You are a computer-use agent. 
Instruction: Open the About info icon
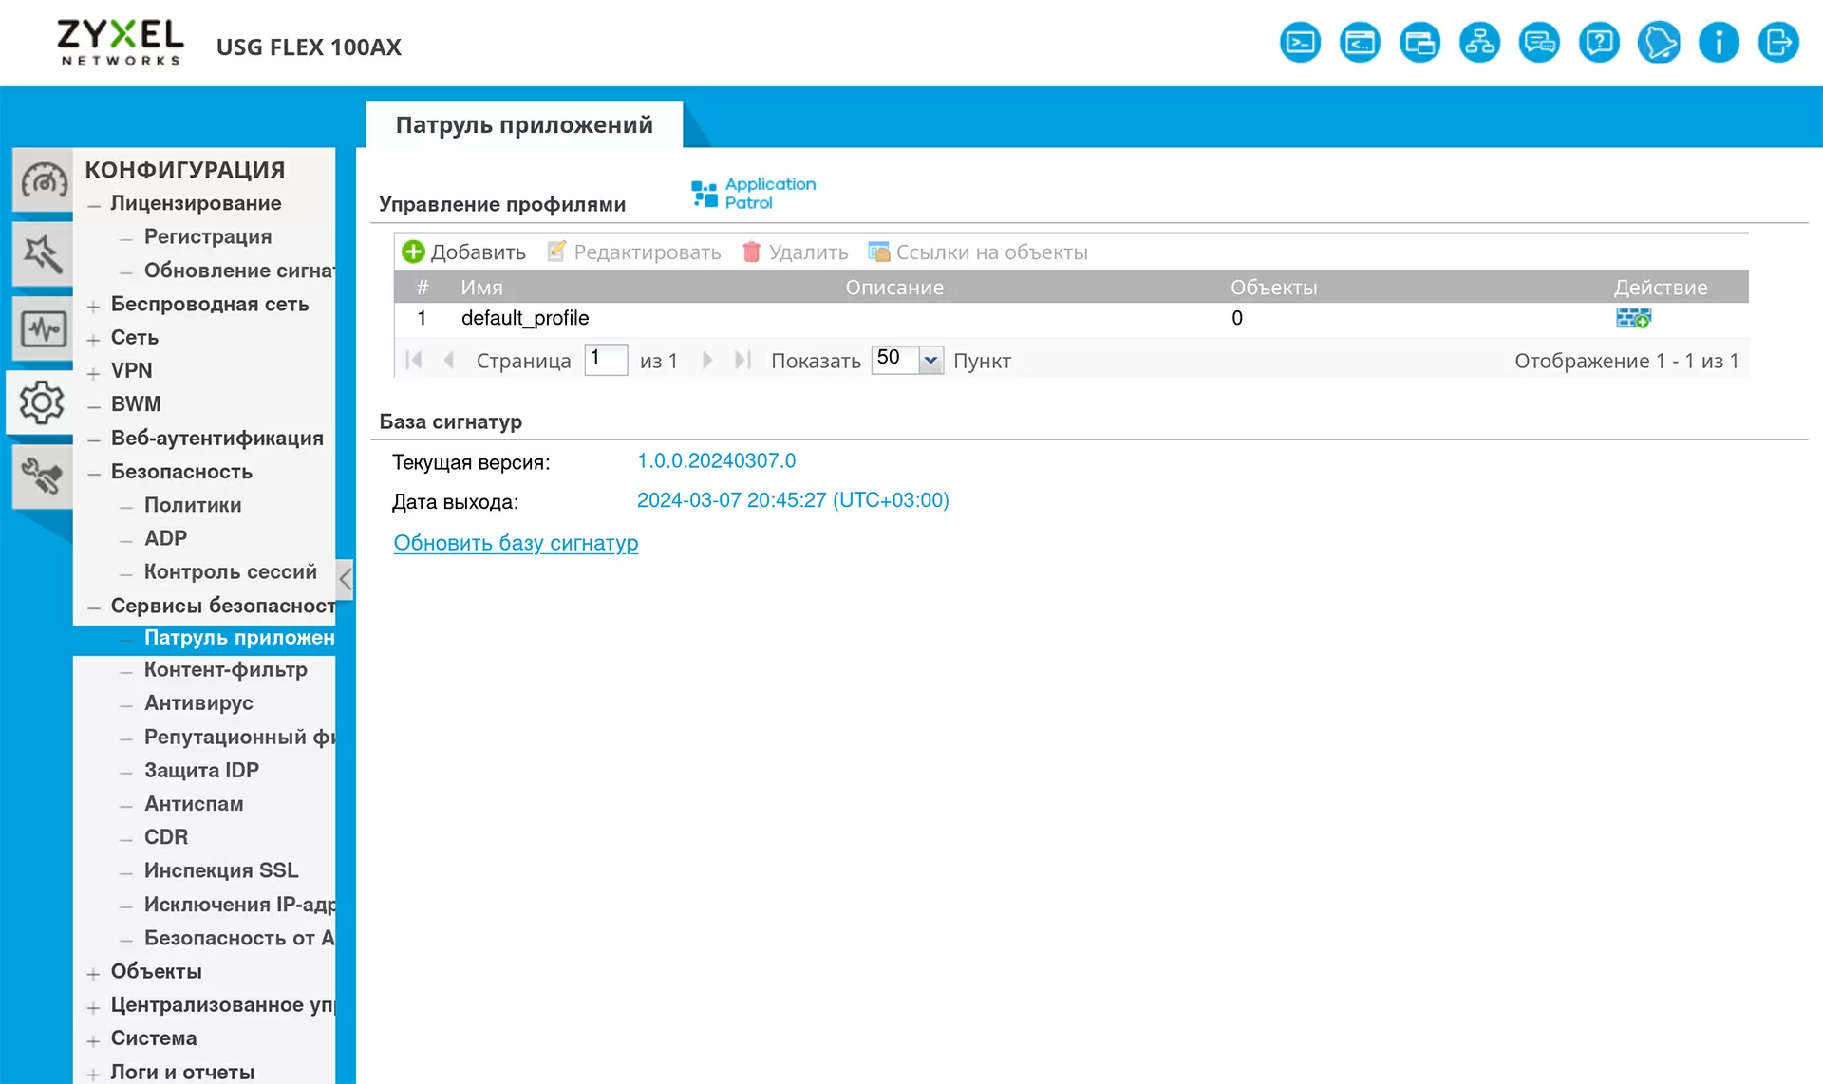point(1719,43)
